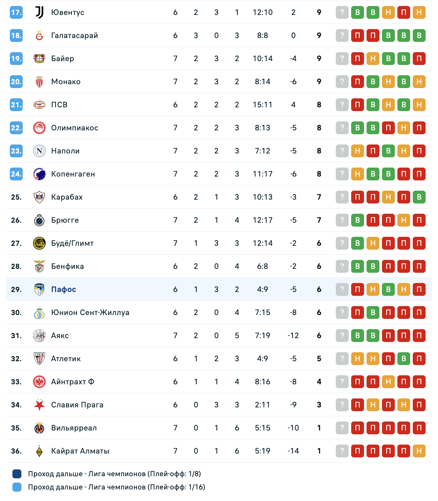438x501 pixels.
Task: Click the Galatasaray team crest
Action: tap(39, 35)
